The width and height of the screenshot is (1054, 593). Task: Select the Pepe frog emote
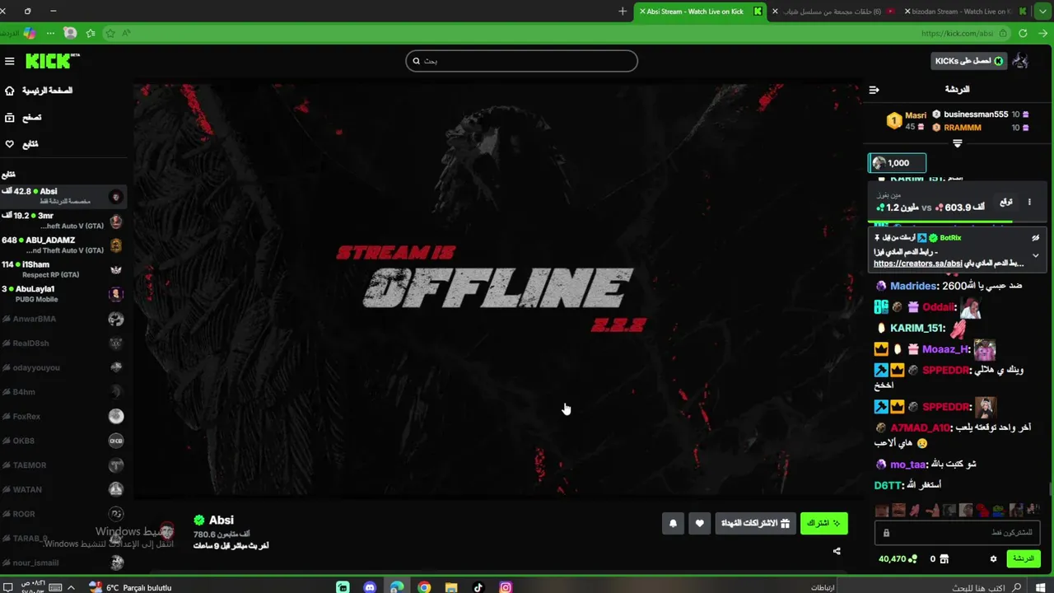[998, 511]
